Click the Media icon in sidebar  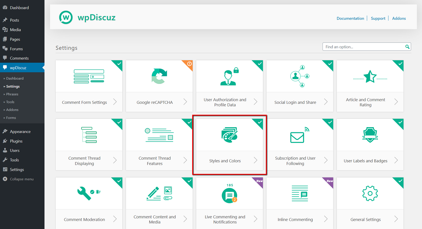5,30
